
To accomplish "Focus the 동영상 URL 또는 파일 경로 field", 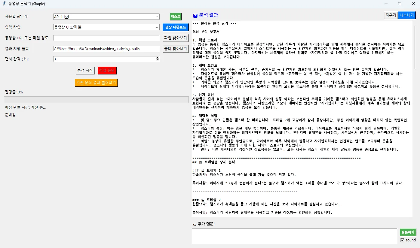I will click(106, 38).
